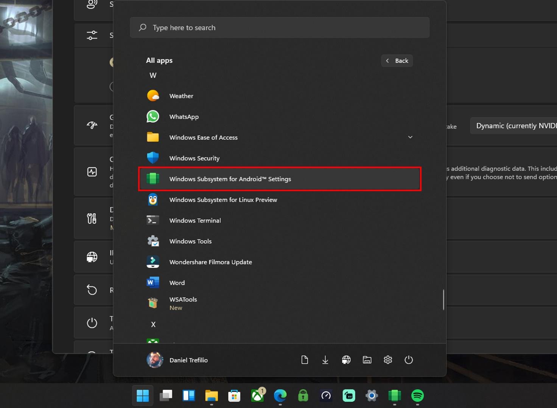Open Windows Terminal icon
Screen dimensions: 557x408
(x=153, y=220)
